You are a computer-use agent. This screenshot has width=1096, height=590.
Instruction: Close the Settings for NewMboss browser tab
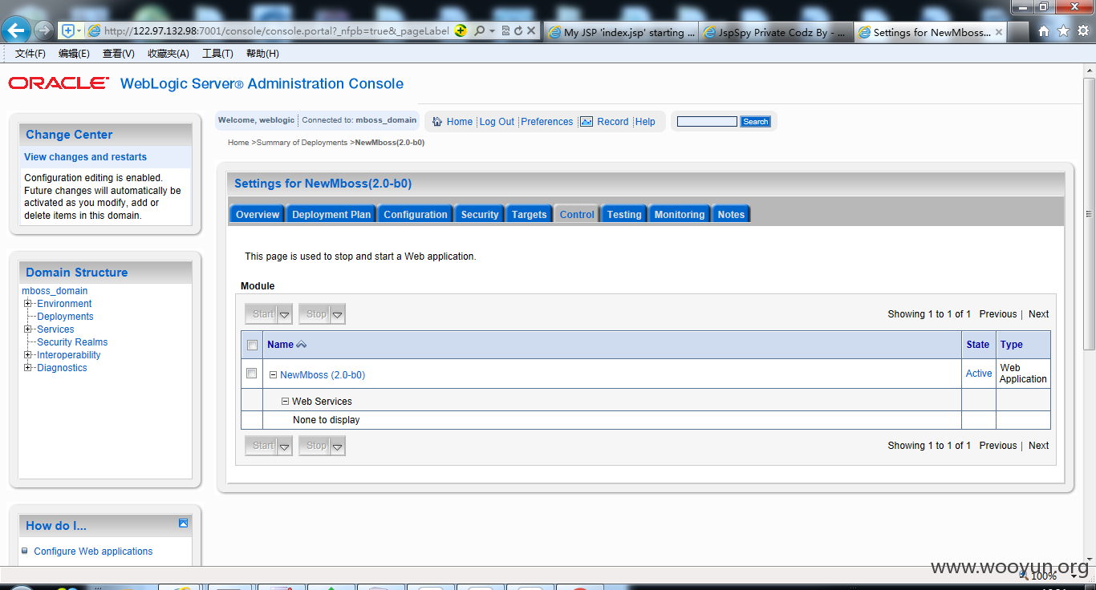(999, 32)
